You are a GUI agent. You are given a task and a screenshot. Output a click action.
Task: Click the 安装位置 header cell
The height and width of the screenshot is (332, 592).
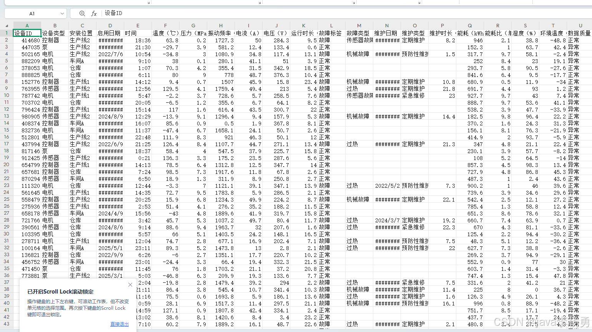coord(82,33)
